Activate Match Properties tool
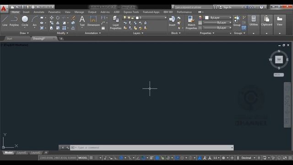Viewport: 293px width, 165px height. (x=191, y=22)
